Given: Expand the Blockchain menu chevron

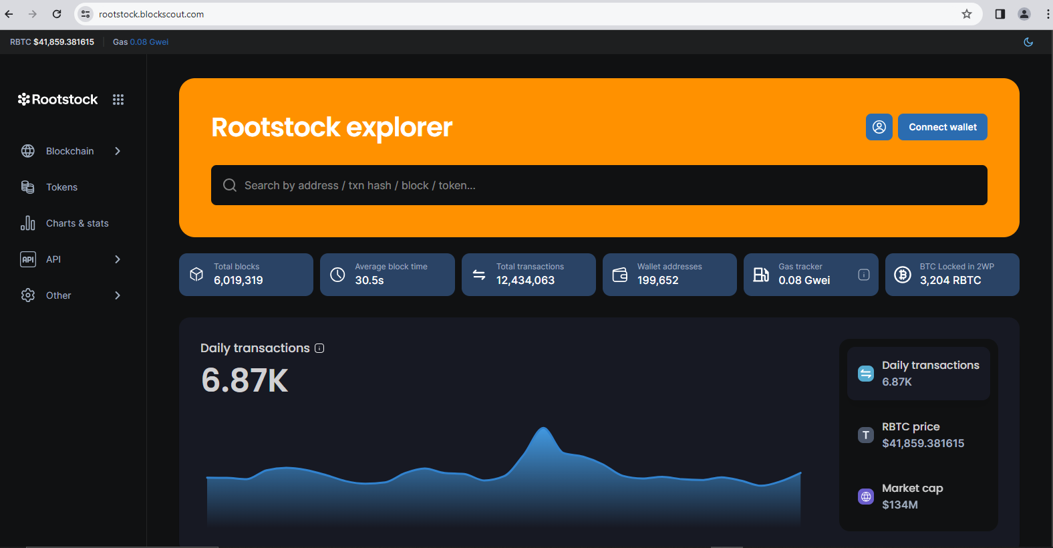Looking at the screenshot, I should tap(118, 151).
